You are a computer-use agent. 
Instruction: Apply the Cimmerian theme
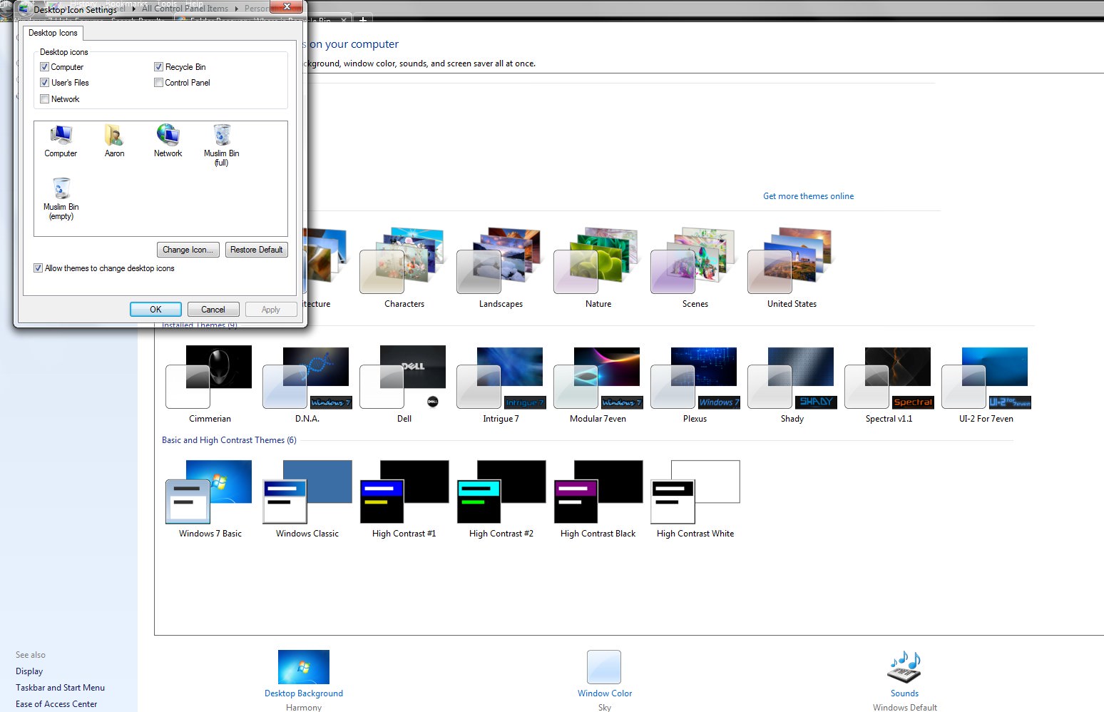click(x=210, y=385)
